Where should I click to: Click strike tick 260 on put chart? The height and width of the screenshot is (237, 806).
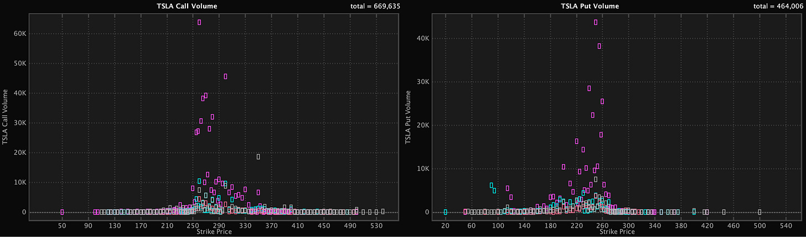tap(603, 226)
